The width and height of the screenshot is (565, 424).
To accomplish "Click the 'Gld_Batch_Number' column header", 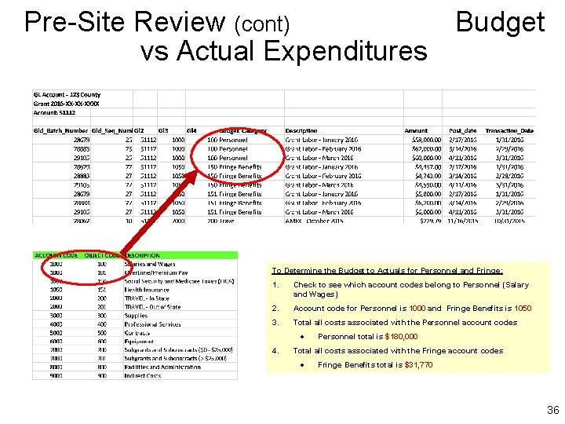I will (x=60, y=130).
